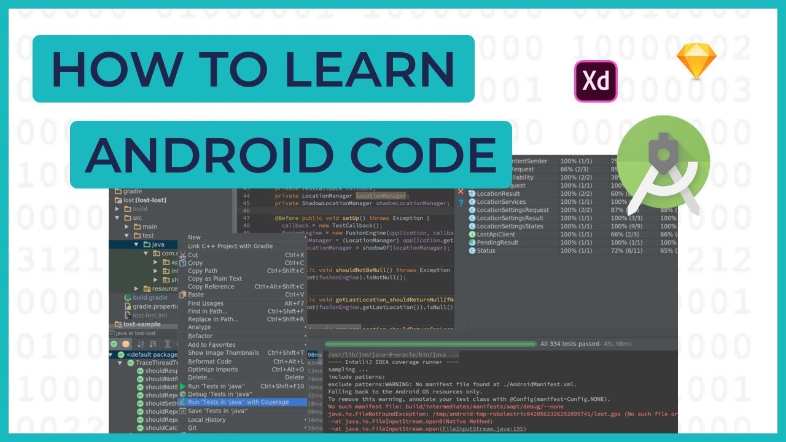Click the Save Tests configuration icon

pyautogui.click(x=182, y=411)
